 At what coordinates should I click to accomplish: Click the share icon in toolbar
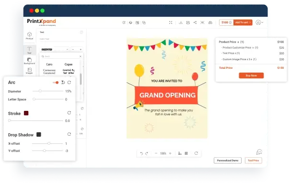coord(195,22)
